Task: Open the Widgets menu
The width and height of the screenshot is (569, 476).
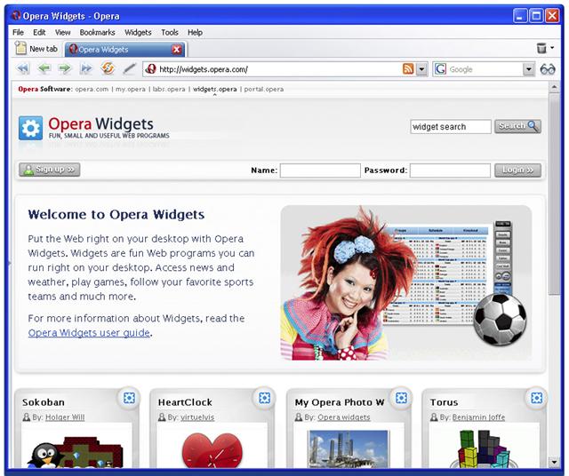Action: coord(138,32)
